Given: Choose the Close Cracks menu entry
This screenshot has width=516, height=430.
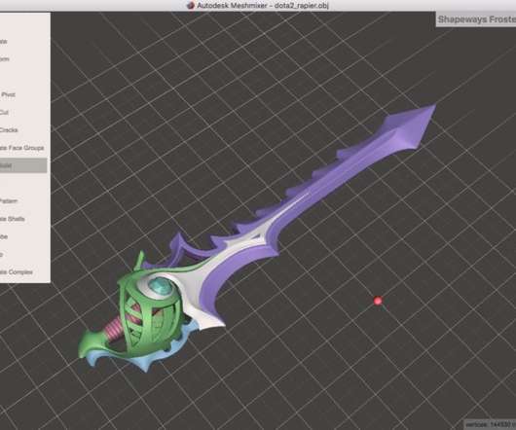Looking at the screenshot, I should 9,130.
